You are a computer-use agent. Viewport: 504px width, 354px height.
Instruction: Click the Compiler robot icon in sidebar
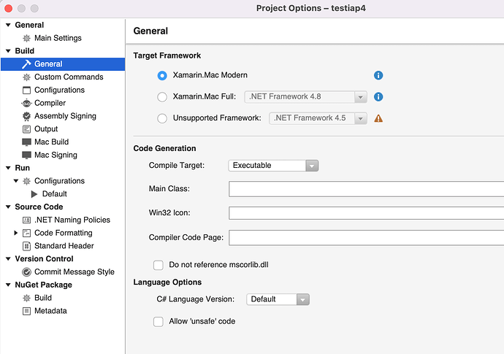tap(26, 103)
